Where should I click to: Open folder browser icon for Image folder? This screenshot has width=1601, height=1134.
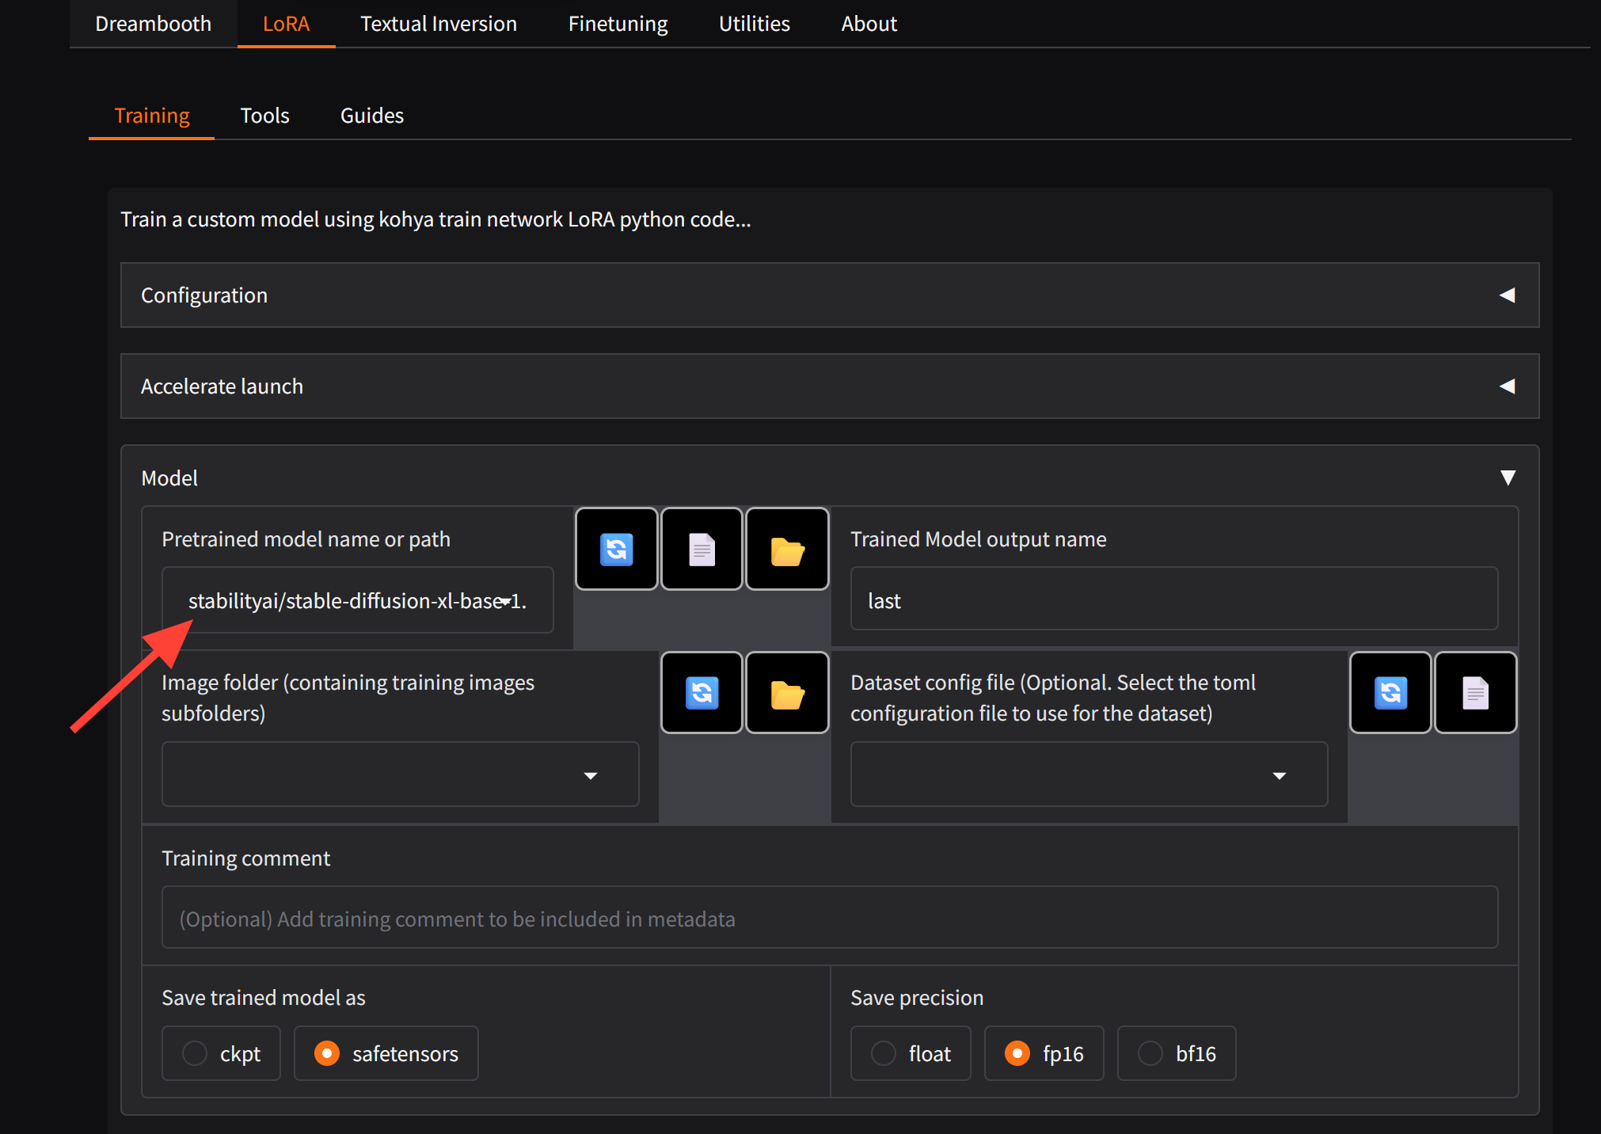pos(787,693)
